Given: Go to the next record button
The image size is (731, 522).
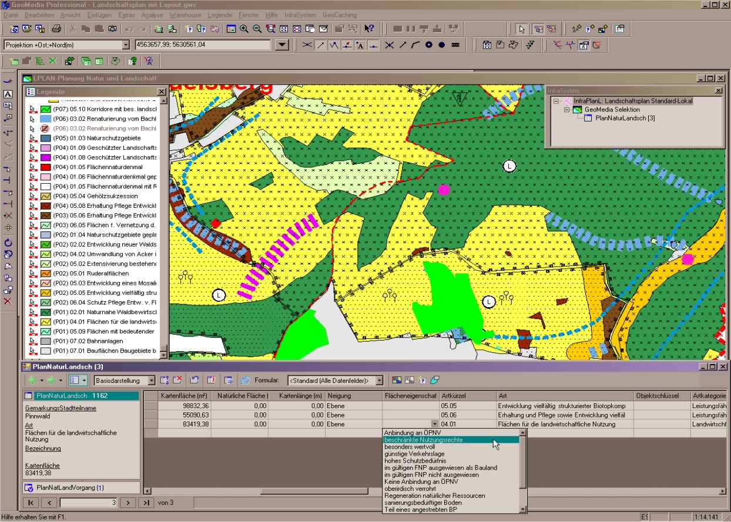Looking at the screenshot, I should 128,503.
